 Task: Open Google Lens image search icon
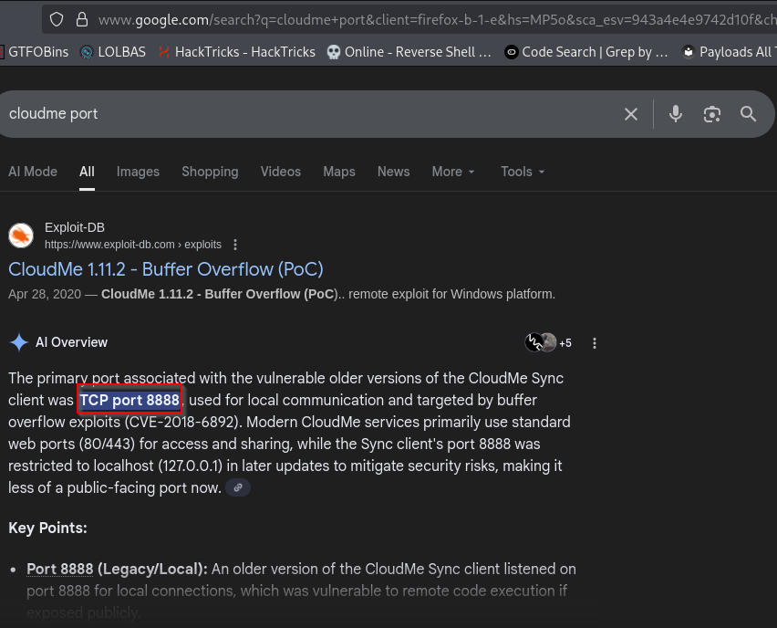(x=712, y=114)
